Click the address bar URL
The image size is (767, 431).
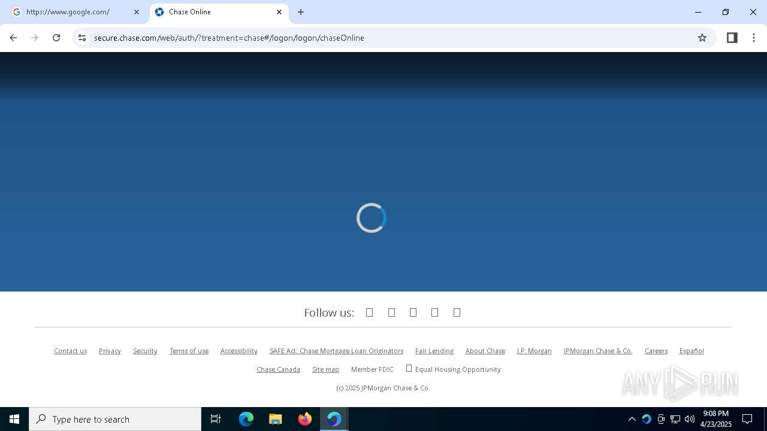229,38
